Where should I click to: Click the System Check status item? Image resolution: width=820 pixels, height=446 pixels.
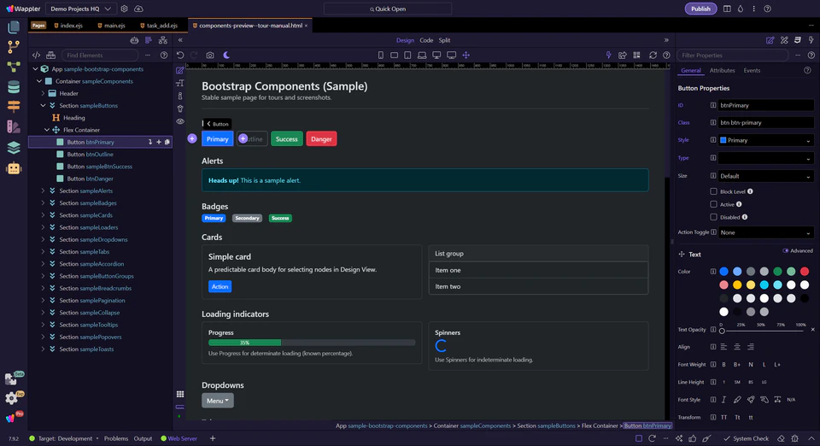(x=746, y=438)
